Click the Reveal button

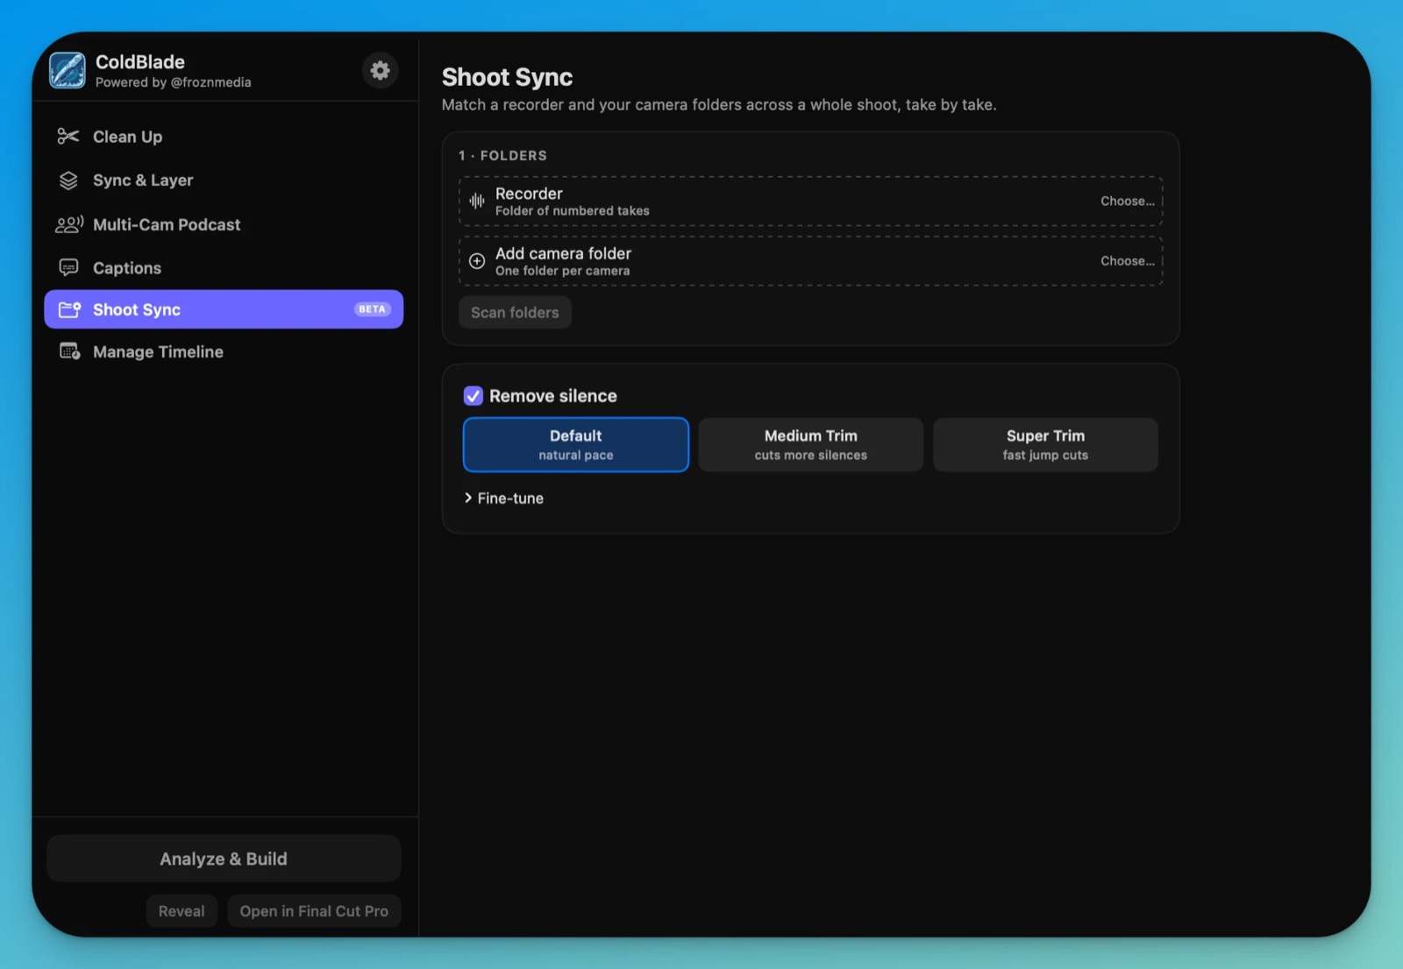182,911
